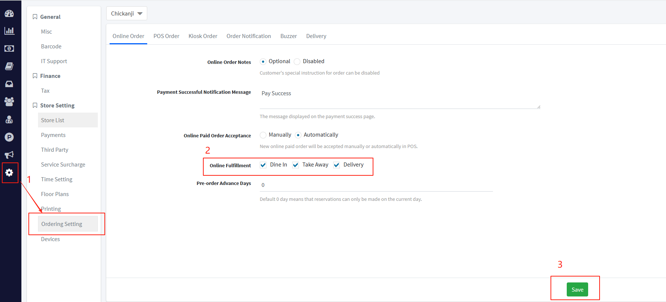Toggle the Delivery fulfillment checkbox

(x=337, y=165)
